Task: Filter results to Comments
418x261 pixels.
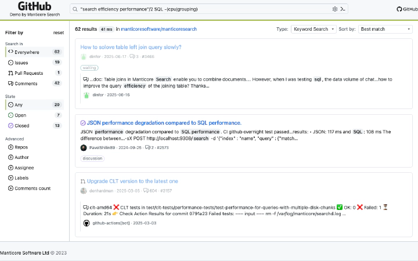Action: click(x=34, y=84)
